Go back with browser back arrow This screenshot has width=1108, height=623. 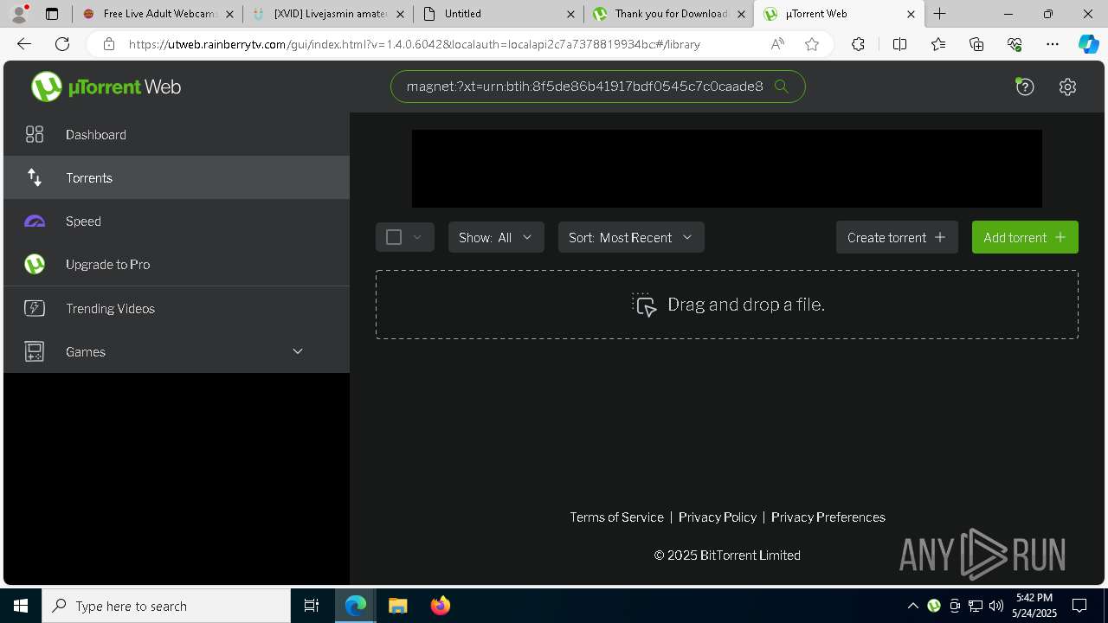[24, 44]
